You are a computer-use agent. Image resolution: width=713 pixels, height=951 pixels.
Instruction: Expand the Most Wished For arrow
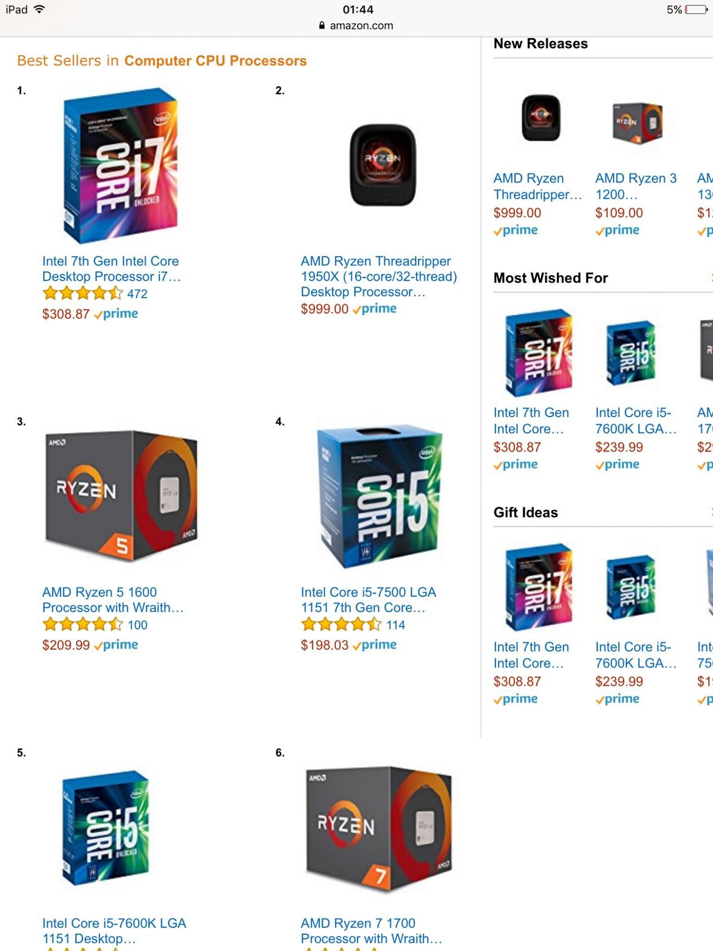(x=711, y=277)
